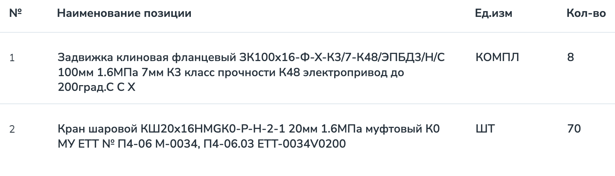Screen dimensions: 615x176
Task: Click the П4-06.03 ЕТТ-0034V0200 text
Action: tap(274, 144)
